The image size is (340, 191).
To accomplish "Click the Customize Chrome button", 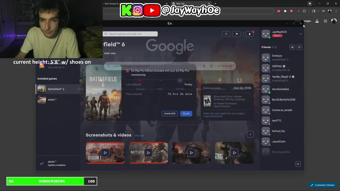I will (322, 185).
